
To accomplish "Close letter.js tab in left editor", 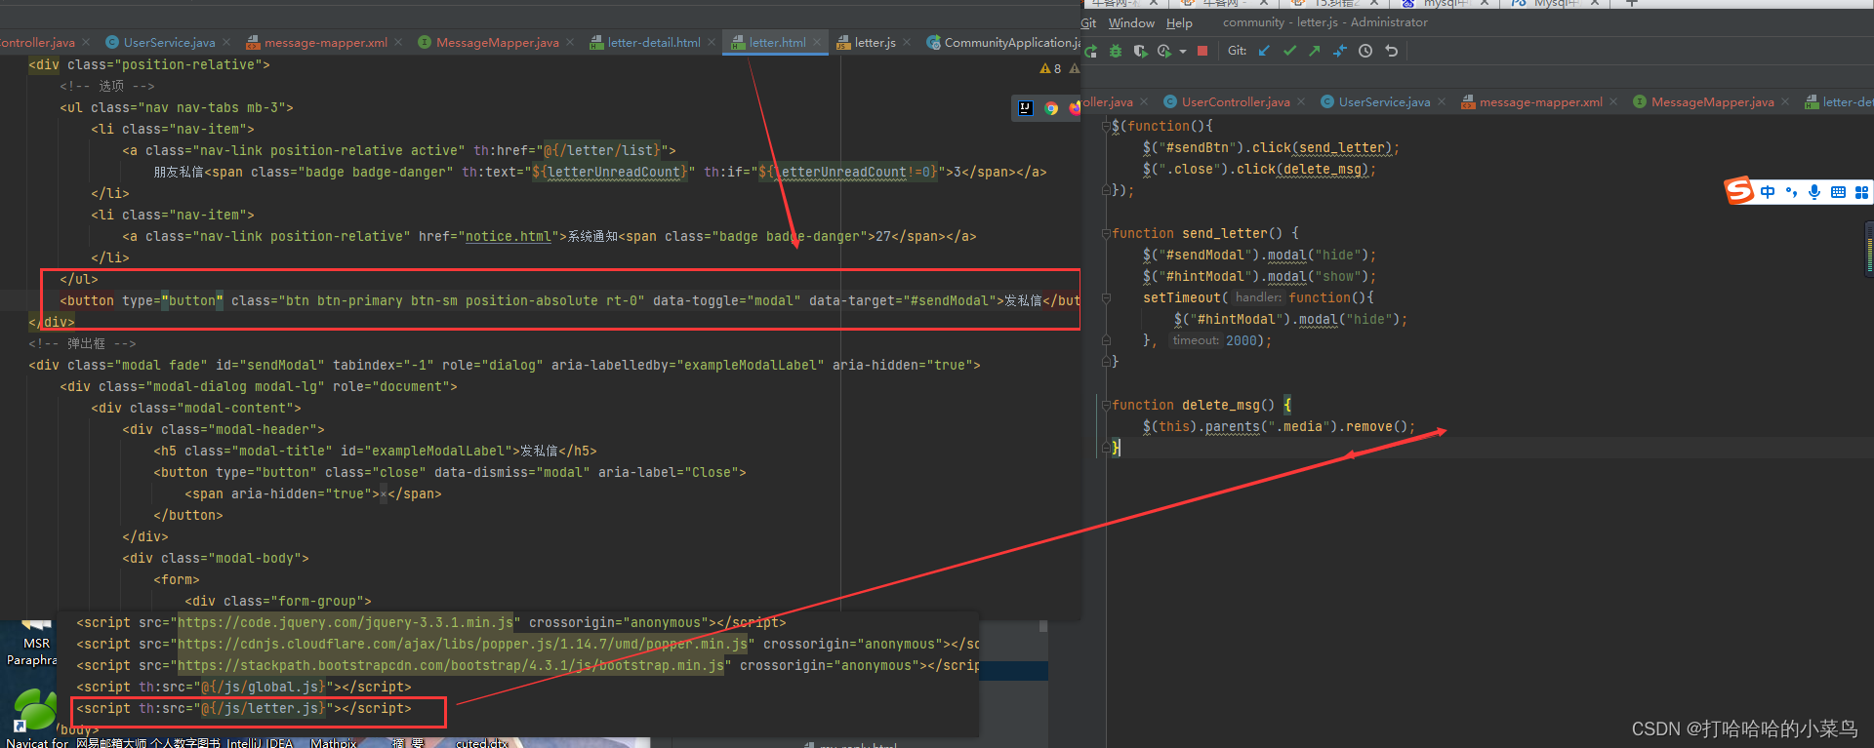I will click(x=907, y=42).
